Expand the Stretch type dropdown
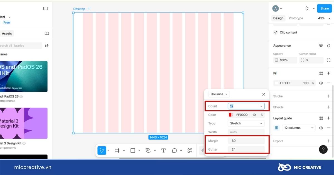 246,123
